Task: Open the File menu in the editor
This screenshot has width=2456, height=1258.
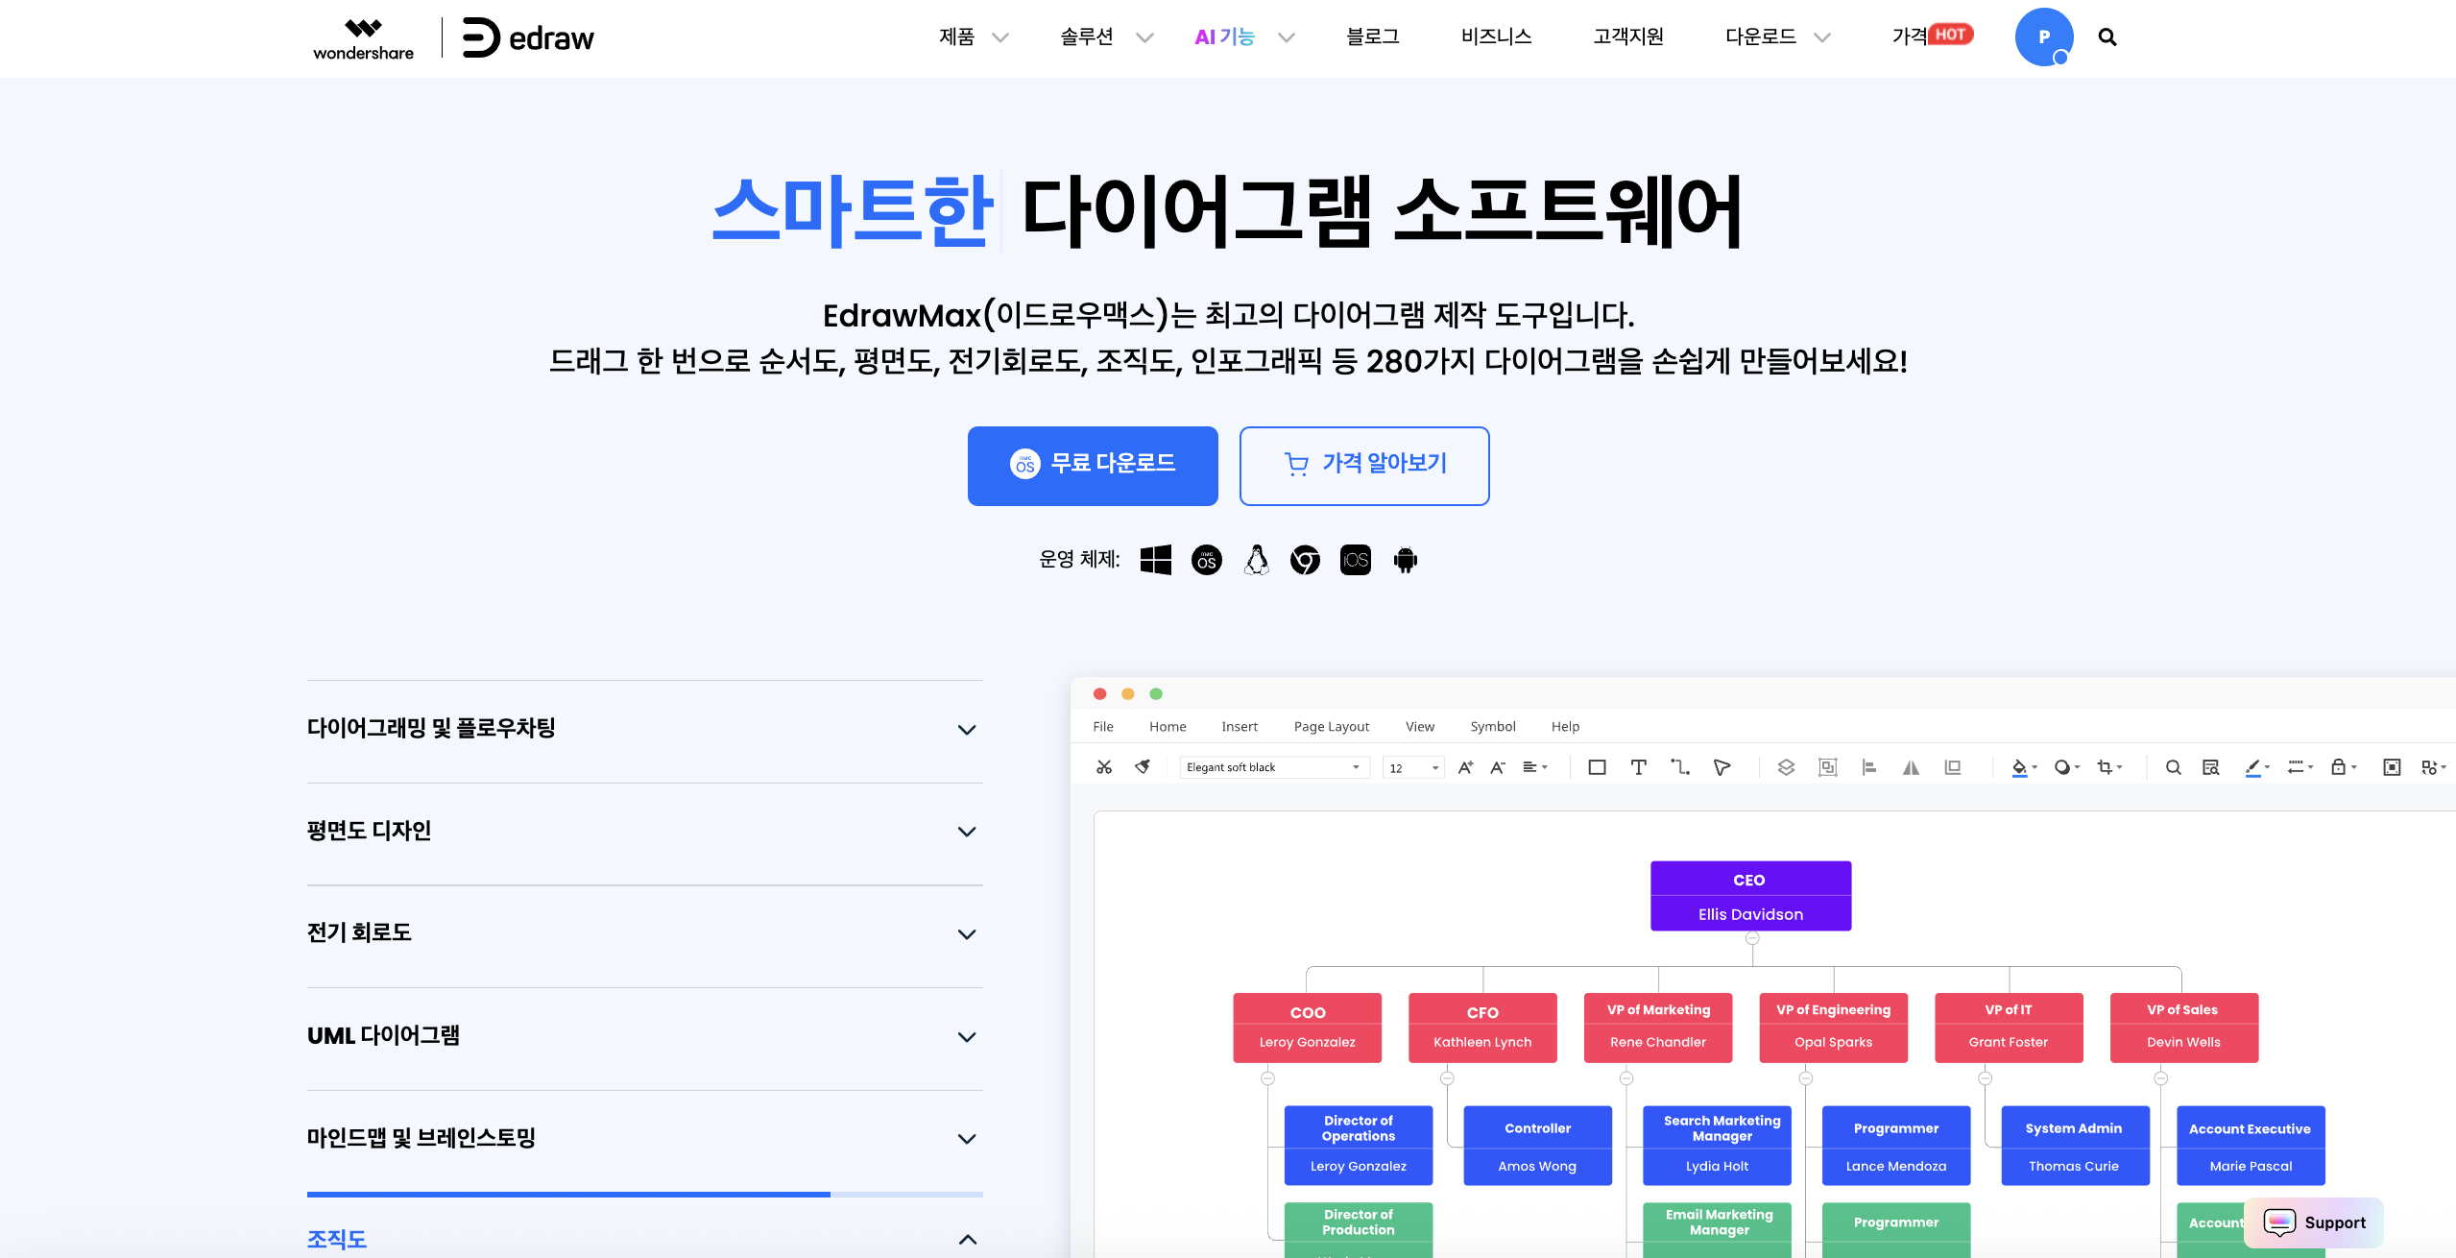Action: click(1102, 726)
